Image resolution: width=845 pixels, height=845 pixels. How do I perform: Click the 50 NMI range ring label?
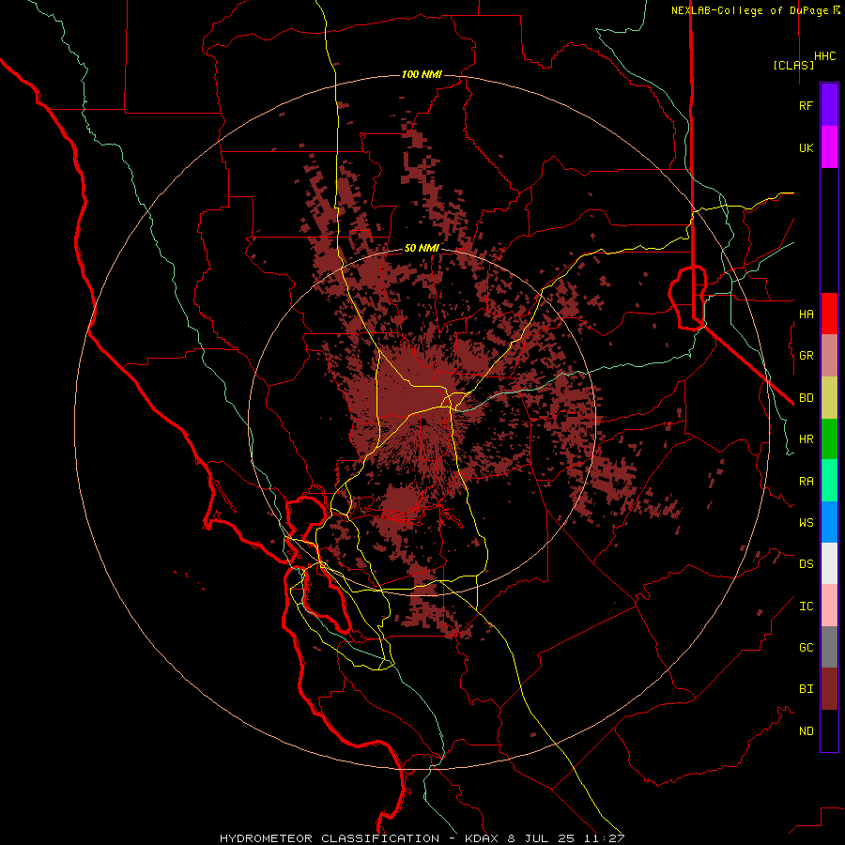422,249
